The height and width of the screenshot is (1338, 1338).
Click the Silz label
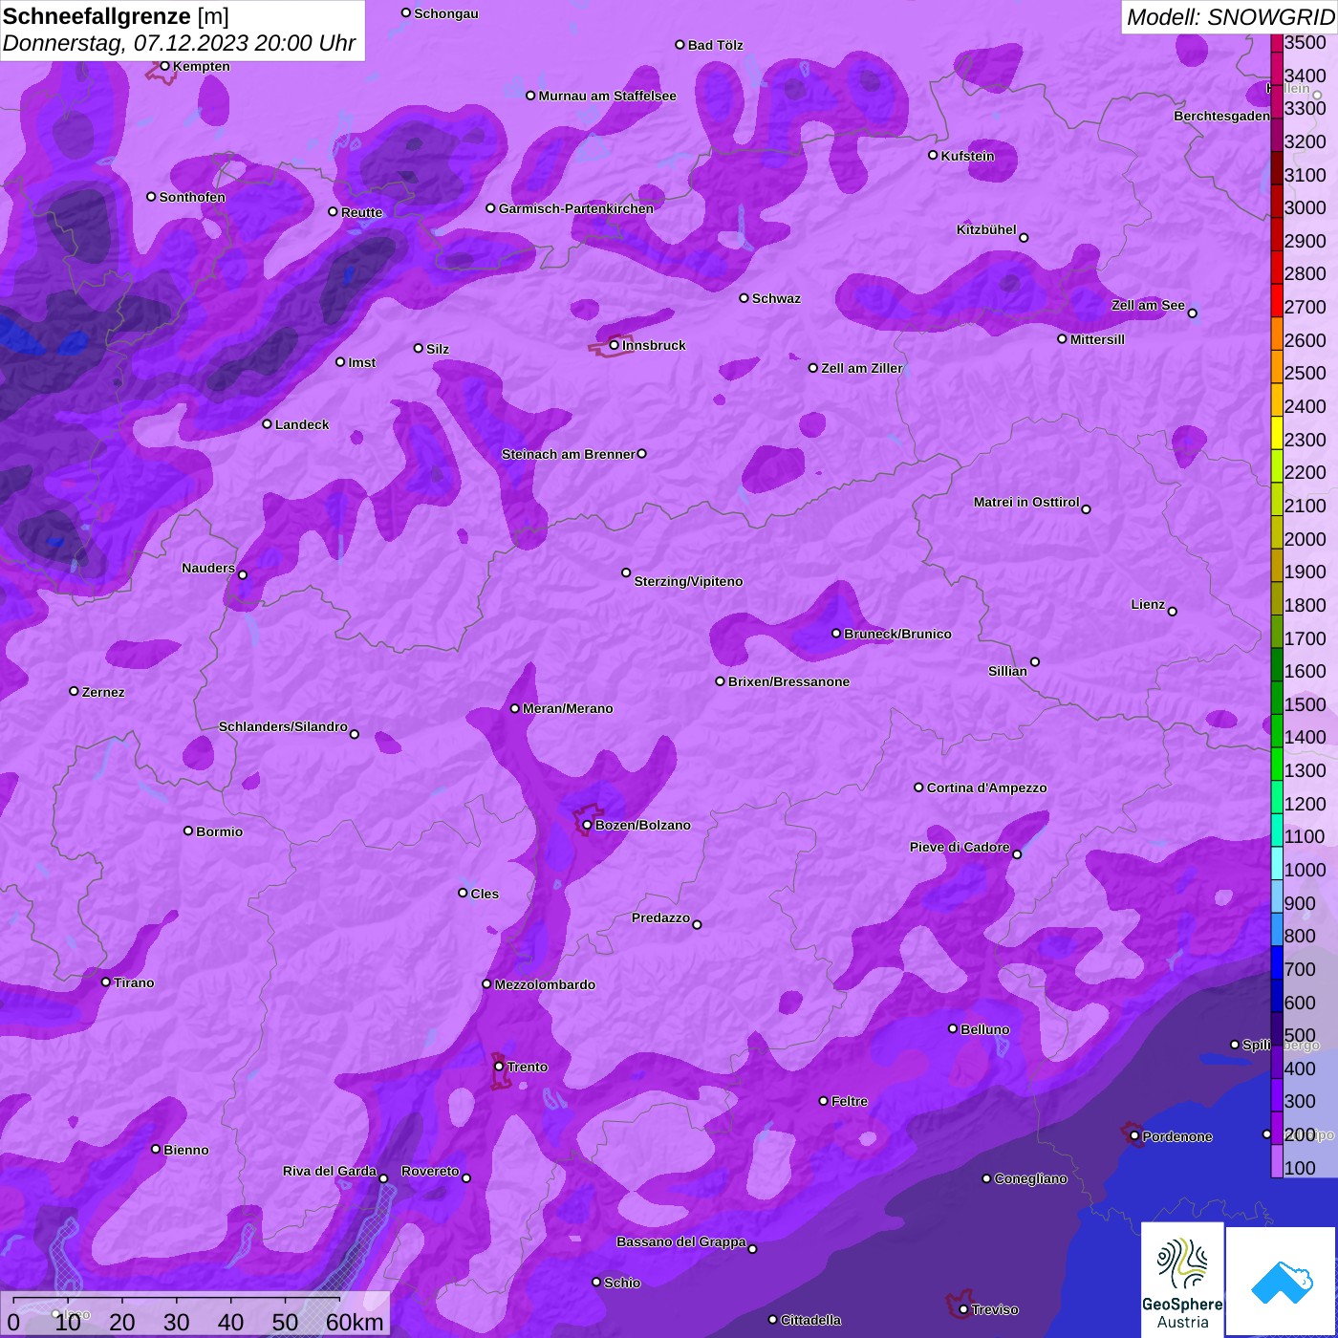[x=438, y=349]
